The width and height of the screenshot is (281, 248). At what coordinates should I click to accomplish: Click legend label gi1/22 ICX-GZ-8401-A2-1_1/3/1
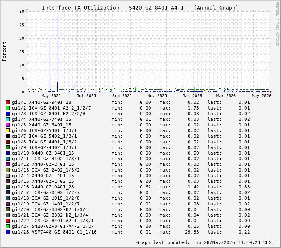point(53,221)
